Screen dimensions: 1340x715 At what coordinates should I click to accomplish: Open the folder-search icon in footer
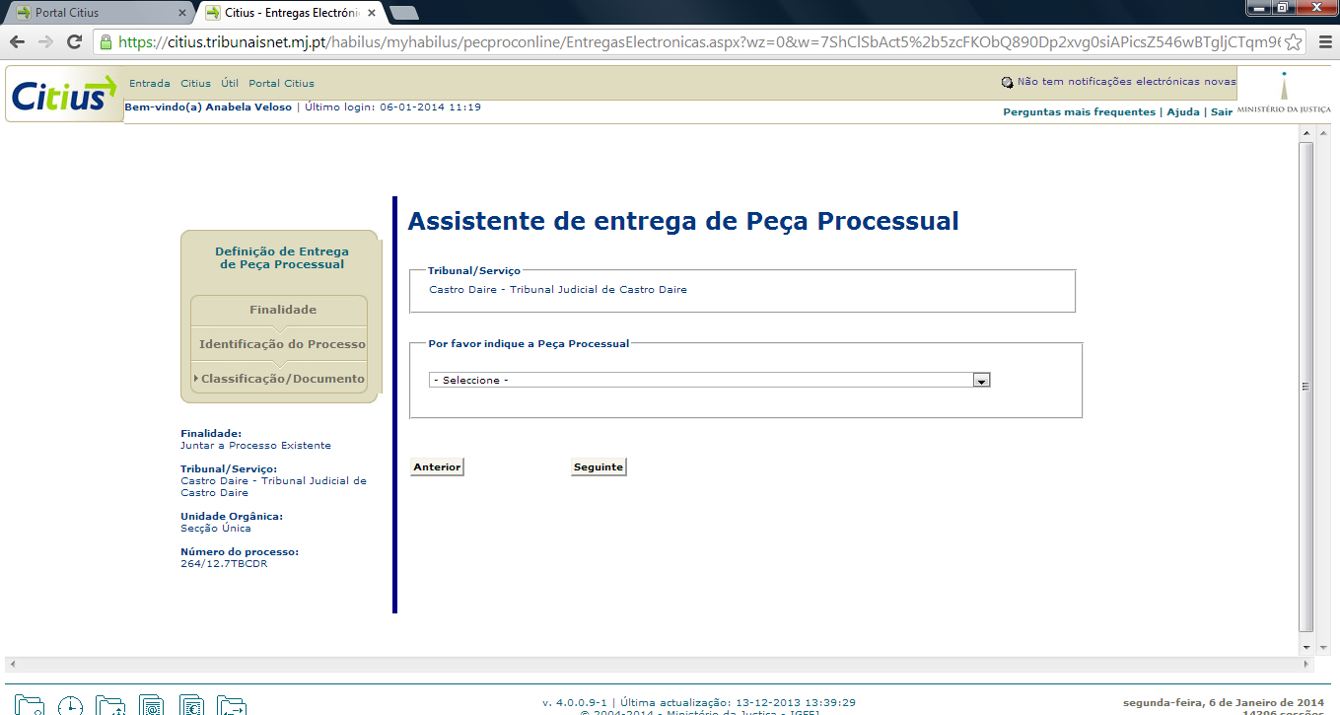30,705
